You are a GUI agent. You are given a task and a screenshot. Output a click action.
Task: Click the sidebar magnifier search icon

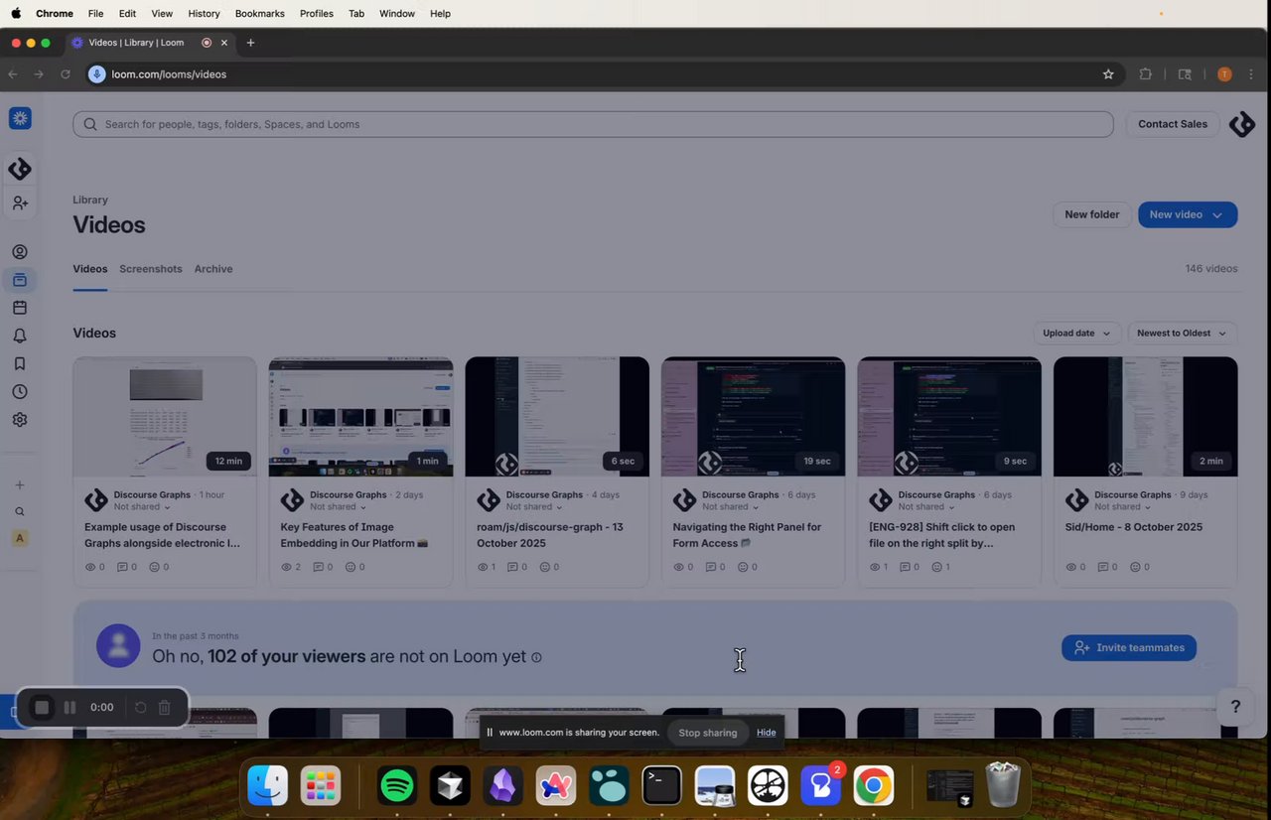pyautogui.click(x=20, y=512)
